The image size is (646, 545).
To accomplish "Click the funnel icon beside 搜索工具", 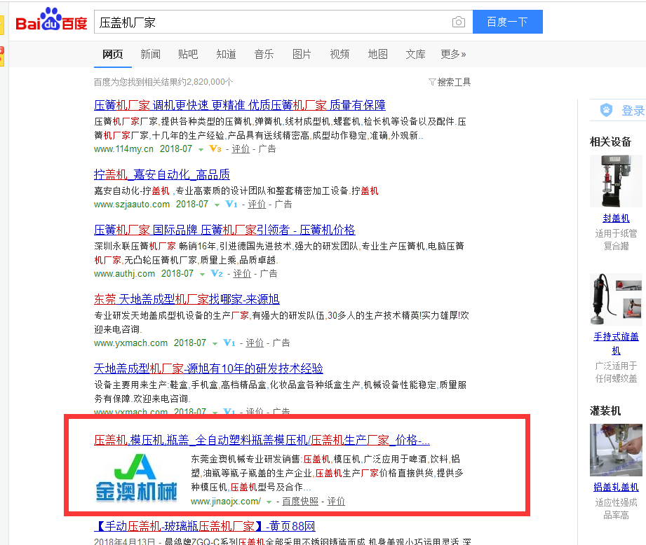I will (x=431, y=83).
